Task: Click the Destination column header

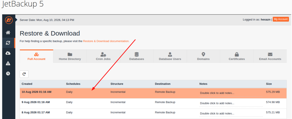Action: tap(163, 84)
